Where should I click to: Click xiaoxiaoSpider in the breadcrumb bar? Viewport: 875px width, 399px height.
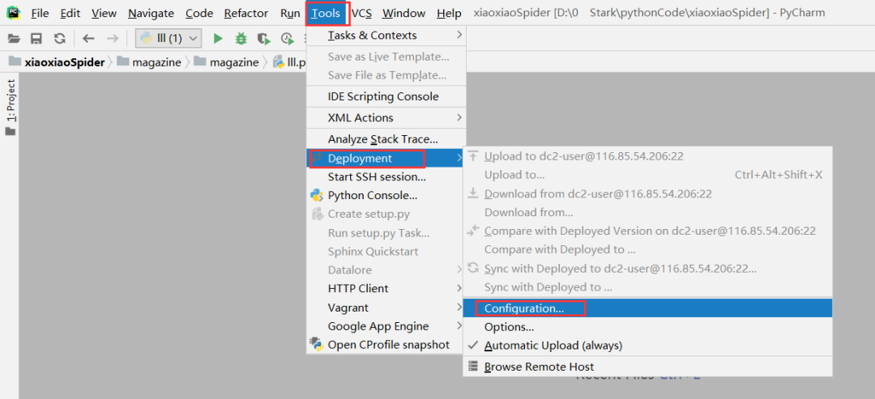point(65,62)
